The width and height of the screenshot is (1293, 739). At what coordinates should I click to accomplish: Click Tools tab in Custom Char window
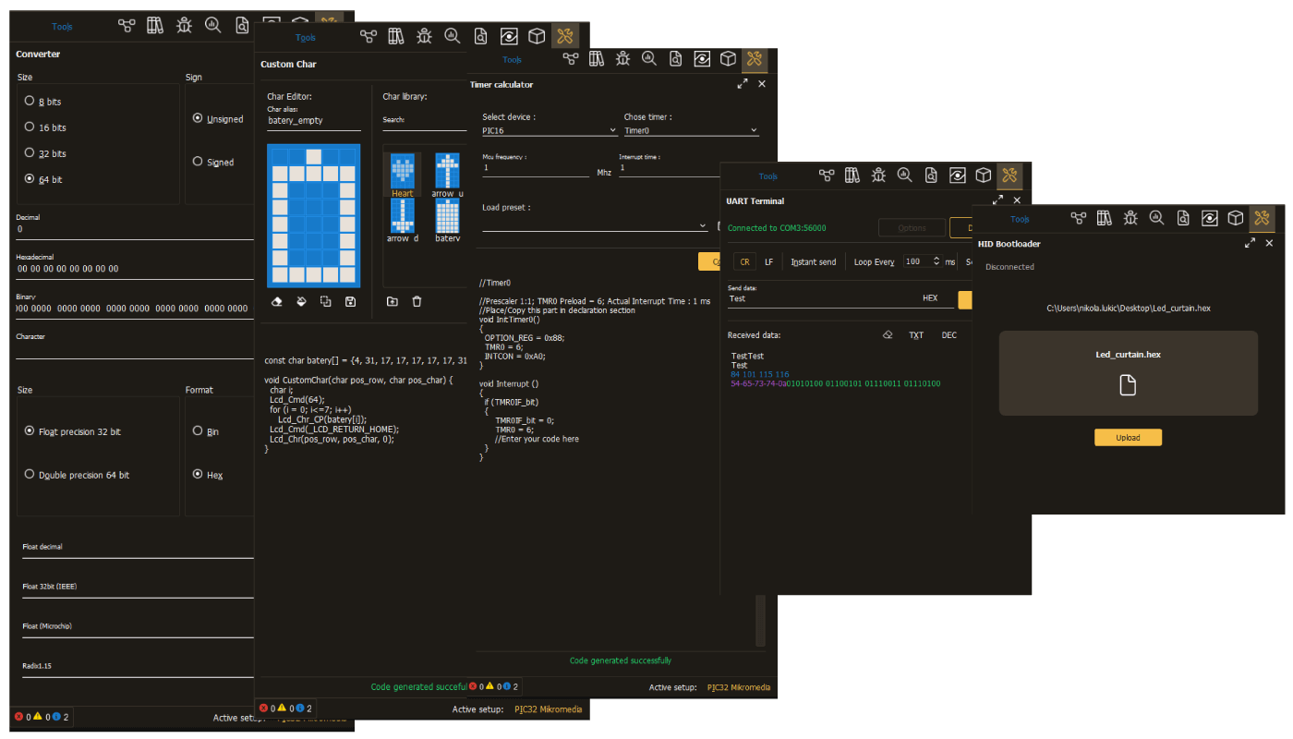coord(306,38)
